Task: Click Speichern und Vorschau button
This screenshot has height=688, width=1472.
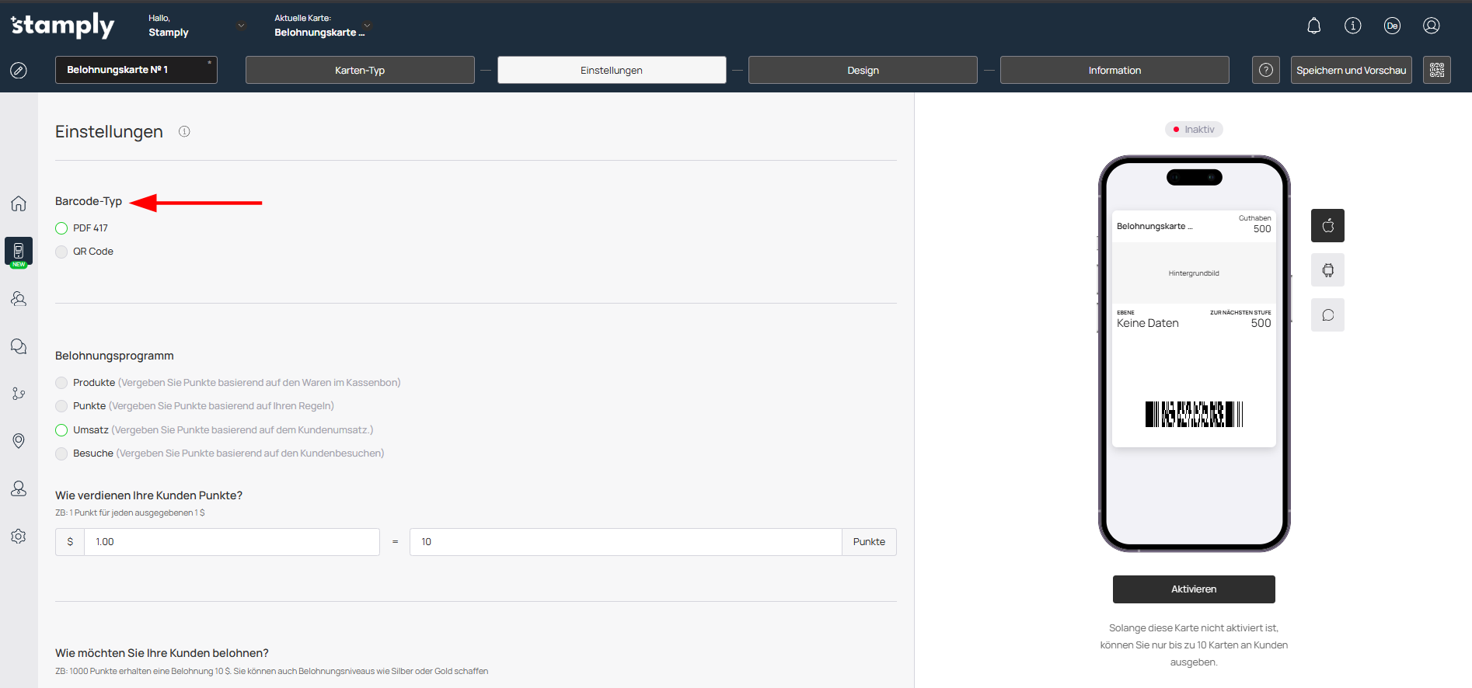Action: point(1350,70)
